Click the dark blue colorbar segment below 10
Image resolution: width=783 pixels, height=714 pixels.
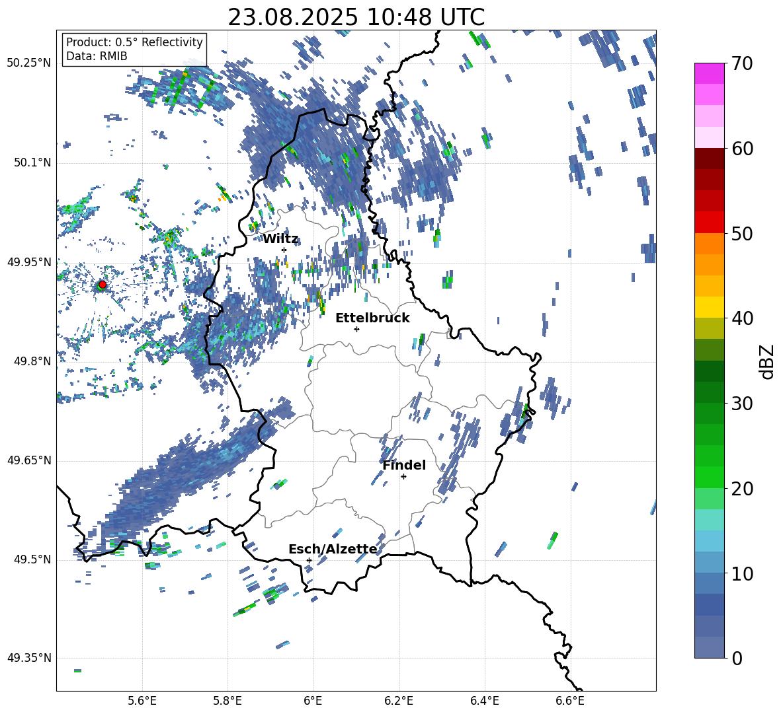(710, 604)
